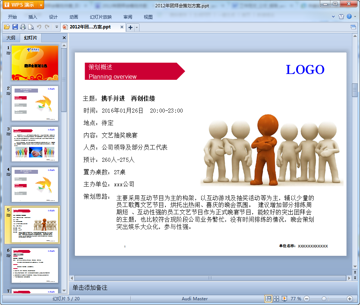The width and height of the screenshot is (360, 305).
Task: Expand the quick access toolbar customize arrow
Action: click(x=57, y=27)
